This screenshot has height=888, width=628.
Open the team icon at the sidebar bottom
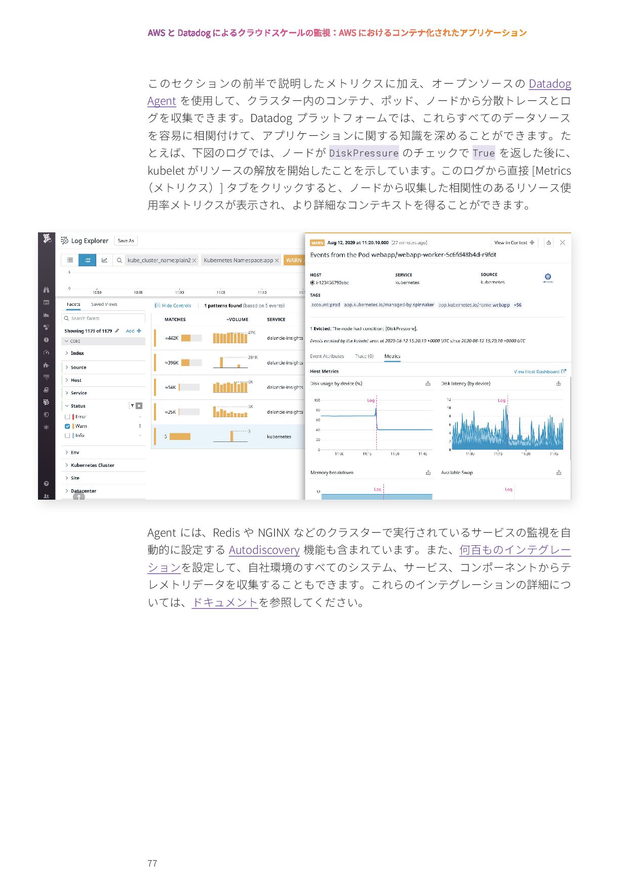point(47,496)
